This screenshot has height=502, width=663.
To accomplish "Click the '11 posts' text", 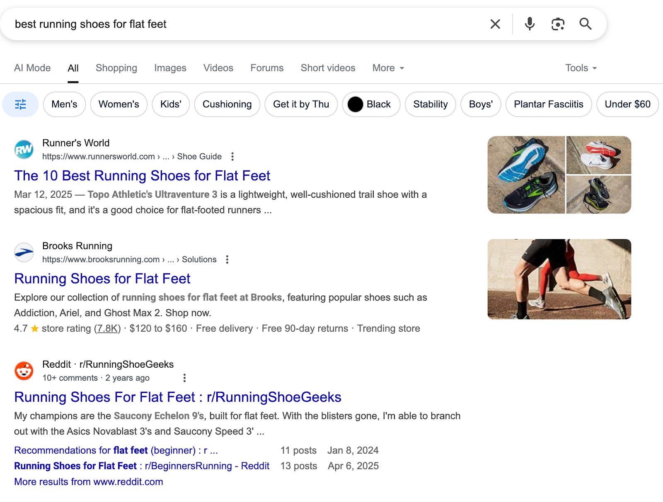I will (x=298, y=450).
